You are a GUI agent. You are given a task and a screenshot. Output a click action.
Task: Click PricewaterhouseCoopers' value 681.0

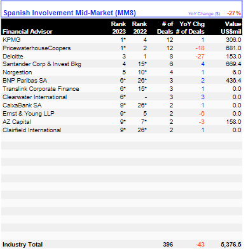click(x=233, y=48)
